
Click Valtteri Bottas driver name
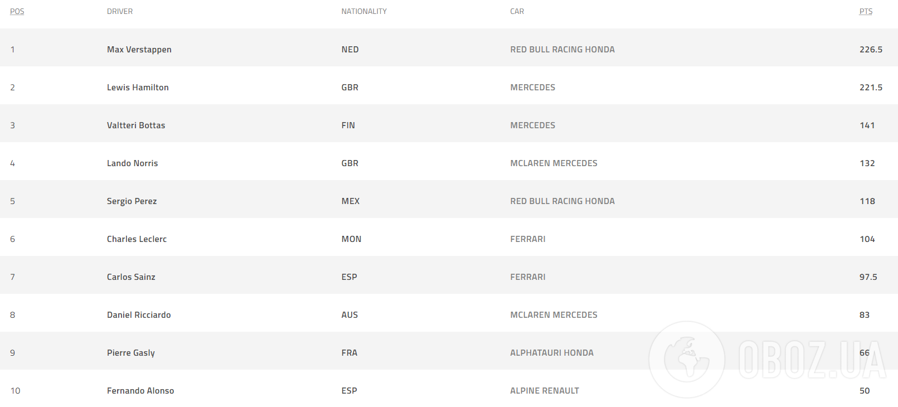coord(136,125)
